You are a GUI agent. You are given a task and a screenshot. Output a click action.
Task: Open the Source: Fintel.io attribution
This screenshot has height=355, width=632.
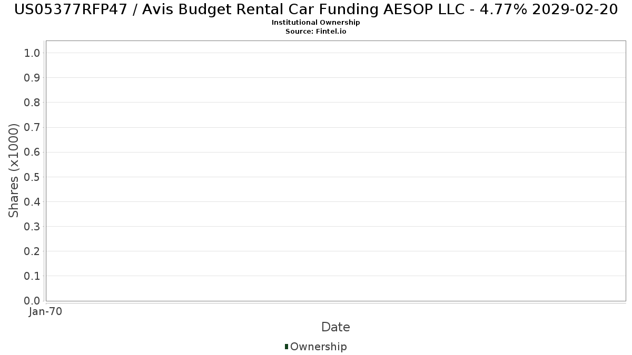coord(316,32)
